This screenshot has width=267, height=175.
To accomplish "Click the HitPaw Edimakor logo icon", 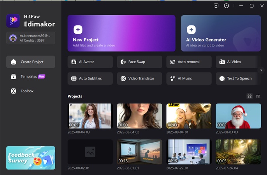I will coord(13,21).
